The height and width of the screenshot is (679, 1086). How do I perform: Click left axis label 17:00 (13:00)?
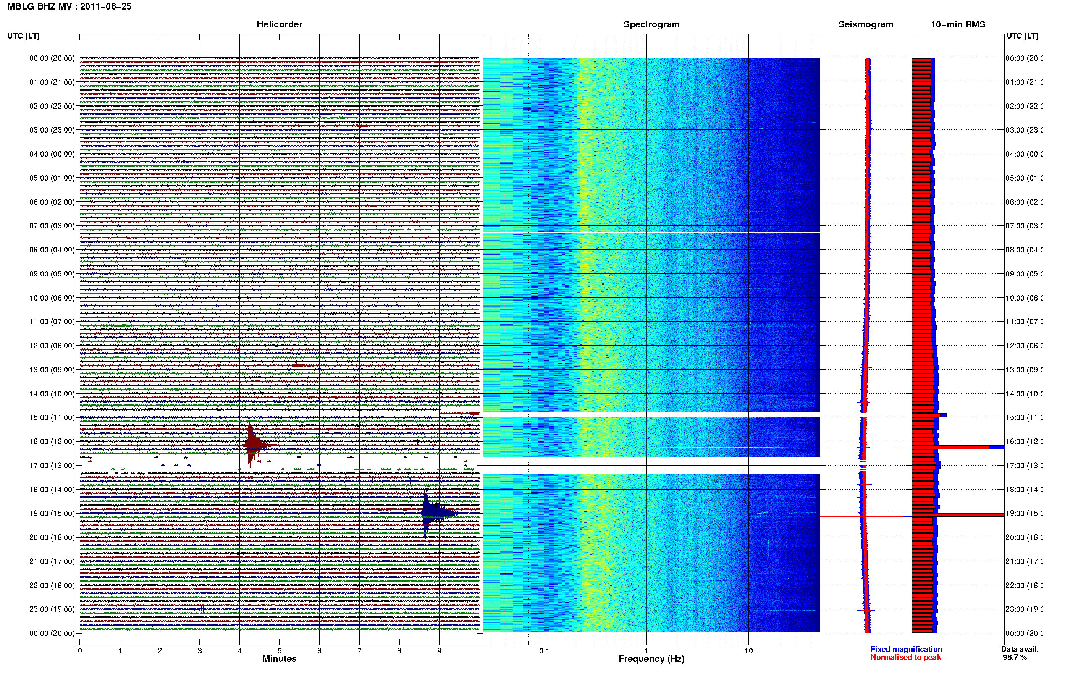click(x=52, y=465)
